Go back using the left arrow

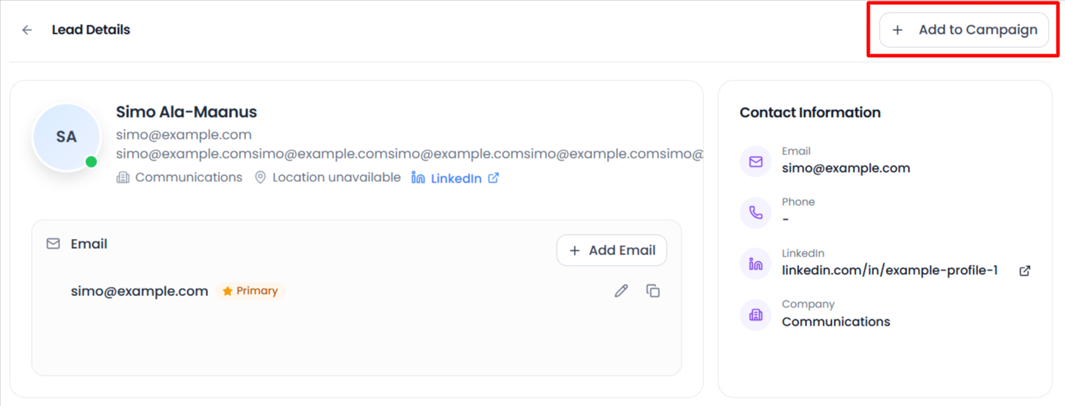[x=27, y=30]
